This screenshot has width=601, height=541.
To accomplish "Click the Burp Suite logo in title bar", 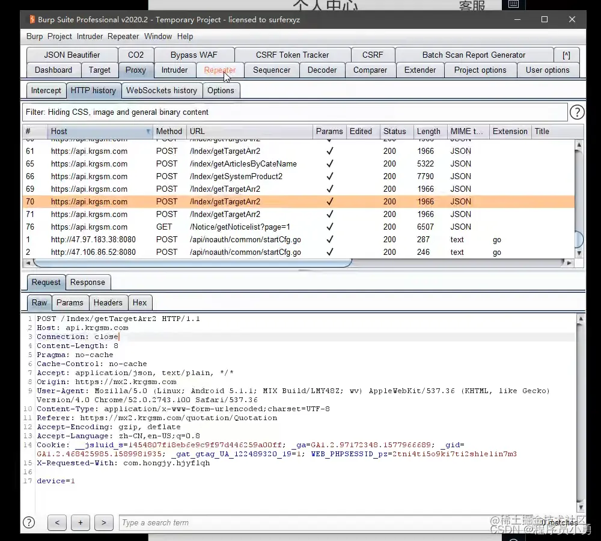I will pos(32,19).
